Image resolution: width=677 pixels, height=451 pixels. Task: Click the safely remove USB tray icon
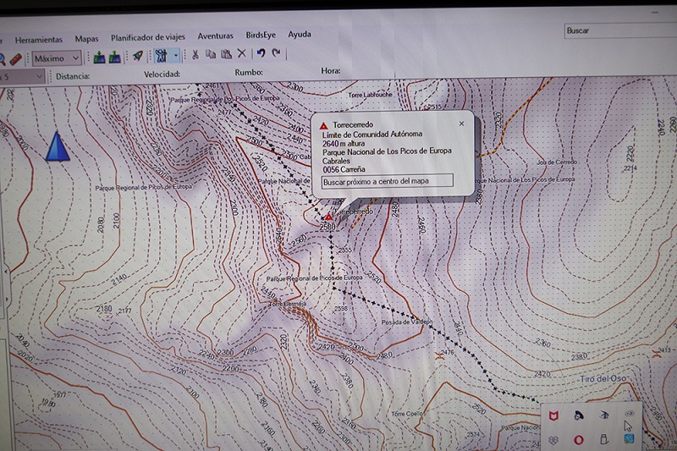pyautogui.click(x=603, y=440)
